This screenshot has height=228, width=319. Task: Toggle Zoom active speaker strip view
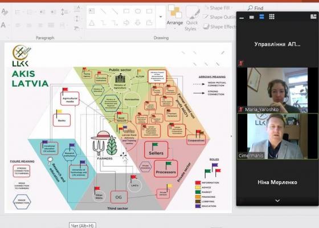261,17
